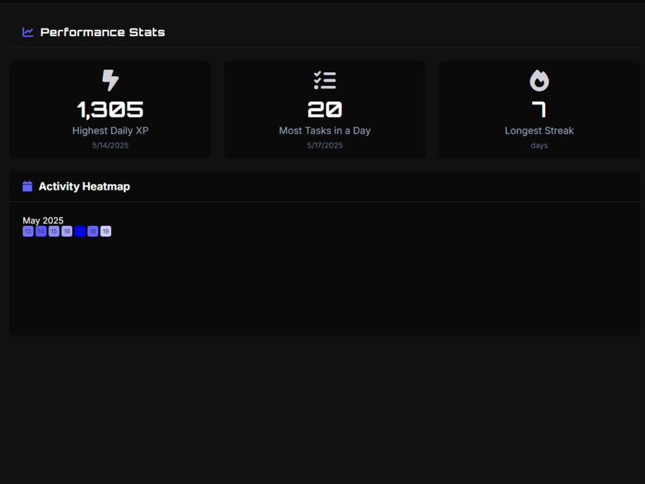Click the Highest Daily XP label
This screenshot has height=484, width=645.
click(110, 130)
